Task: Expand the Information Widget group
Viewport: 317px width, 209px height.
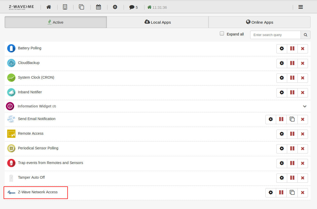Action: [x=305, y=106]
